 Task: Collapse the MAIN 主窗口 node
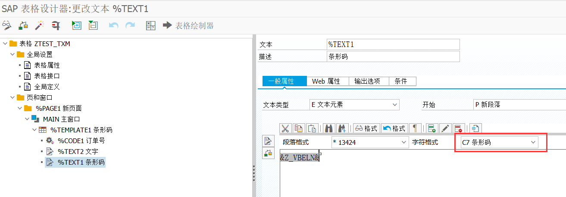[27, 119]
